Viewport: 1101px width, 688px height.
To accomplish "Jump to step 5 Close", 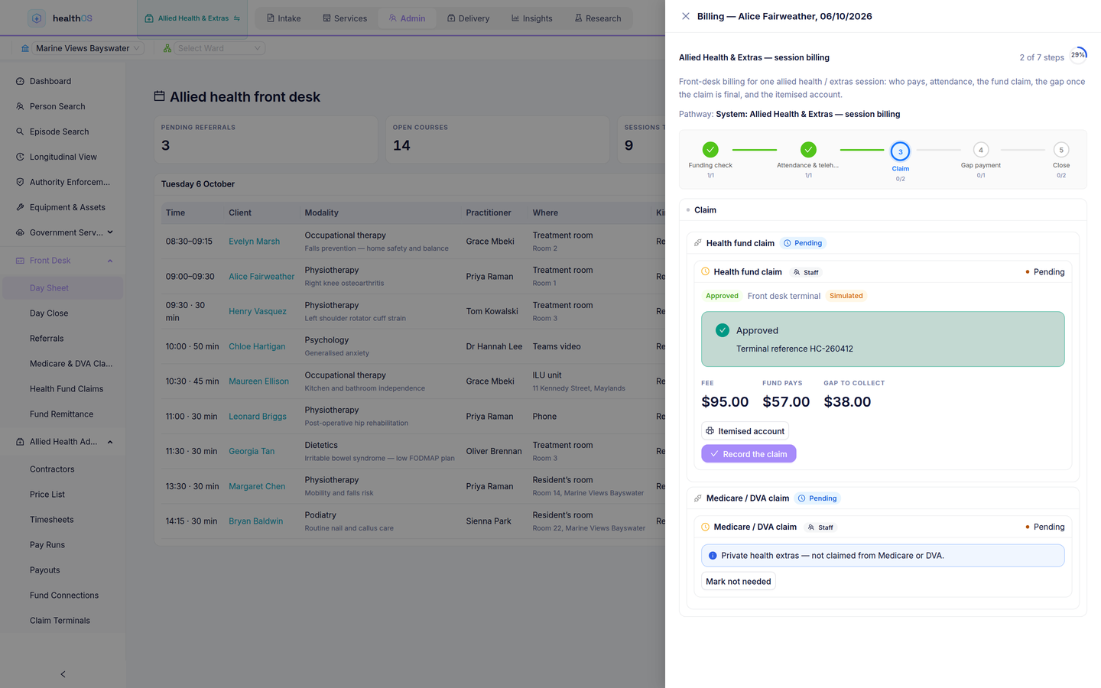I will [x=1061, y=150].
